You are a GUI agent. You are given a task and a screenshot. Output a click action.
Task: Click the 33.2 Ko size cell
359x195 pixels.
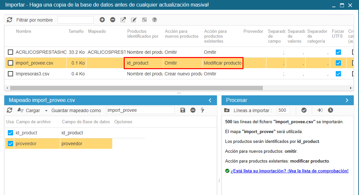77,52
